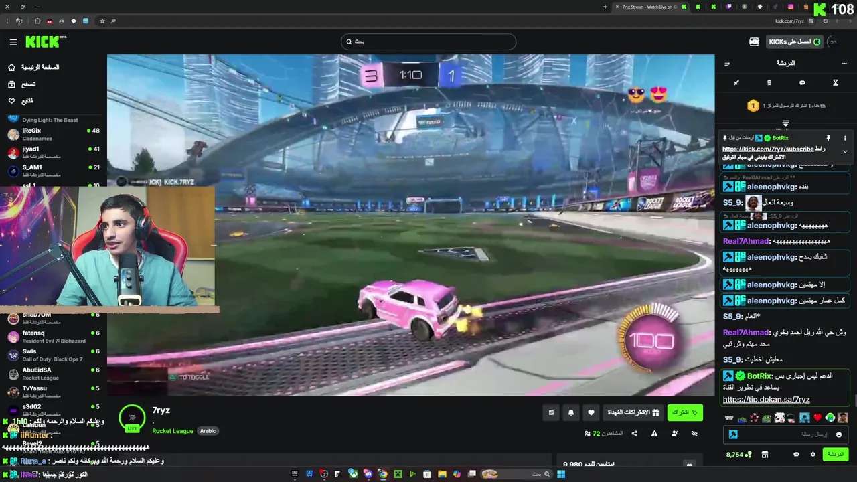Click the Get KICKs button
This screenshot has height=482, width=857.
794,42
